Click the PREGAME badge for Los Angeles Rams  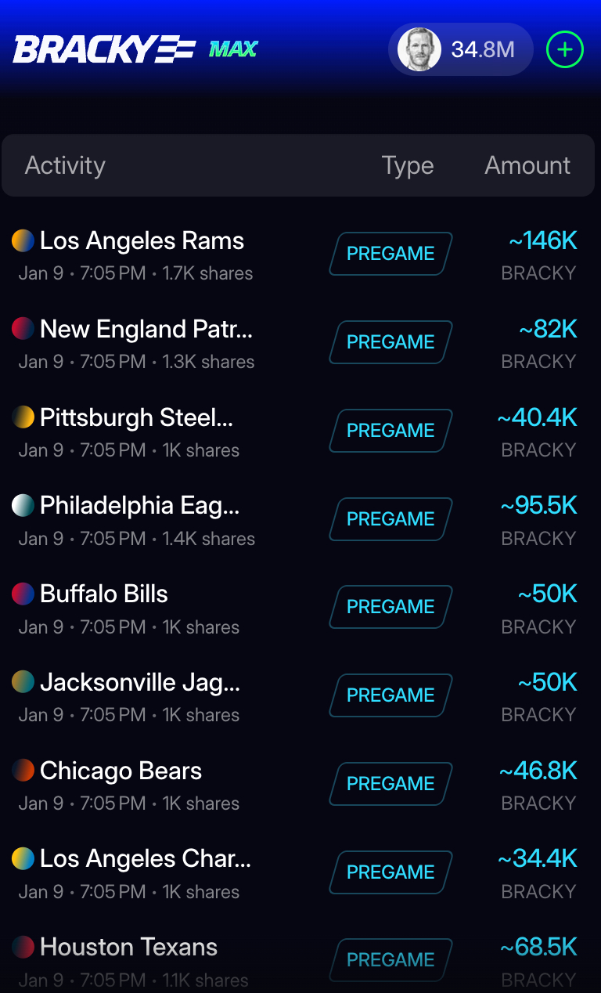pos(390,254)
